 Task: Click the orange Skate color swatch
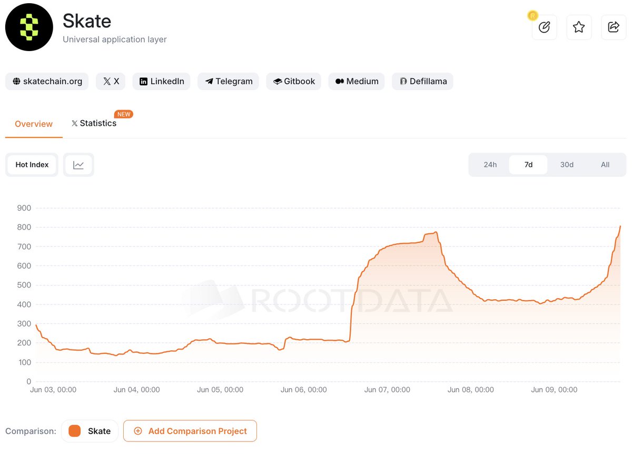75,431
